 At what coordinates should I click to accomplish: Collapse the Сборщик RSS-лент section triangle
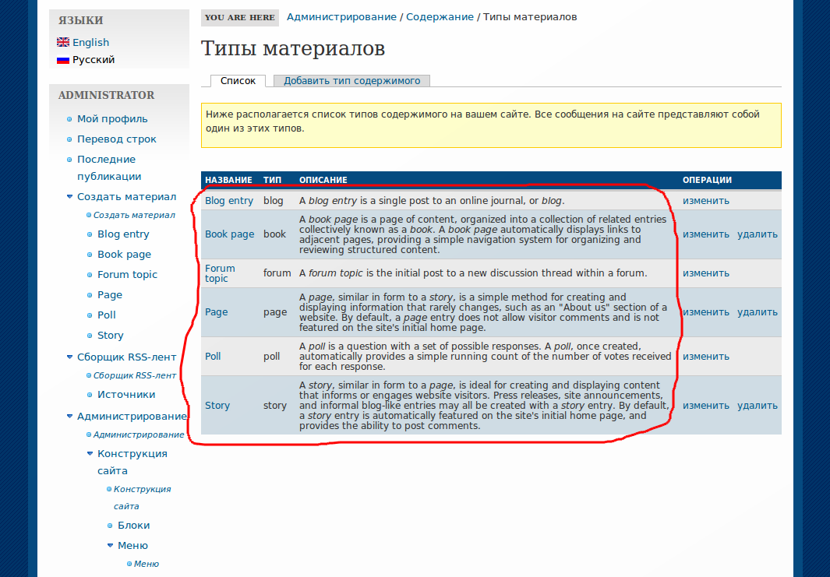69,357
